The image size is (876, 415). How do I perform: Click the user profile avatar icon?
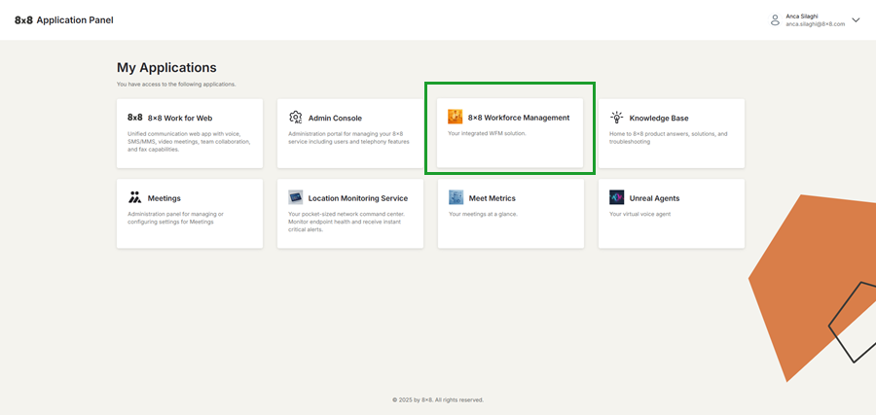pos(775,19)
